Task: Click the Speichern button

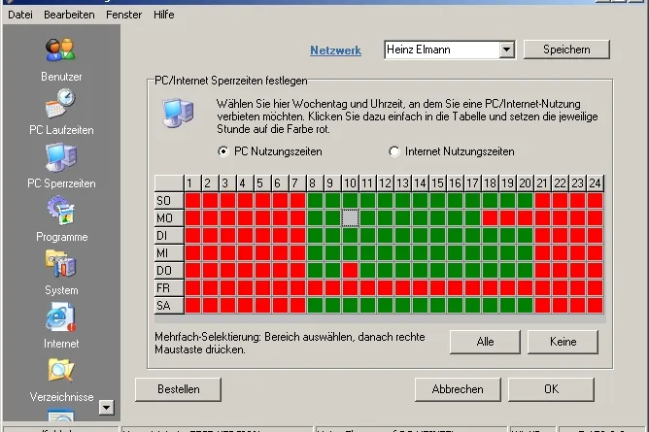Action: tap(566, 50)
